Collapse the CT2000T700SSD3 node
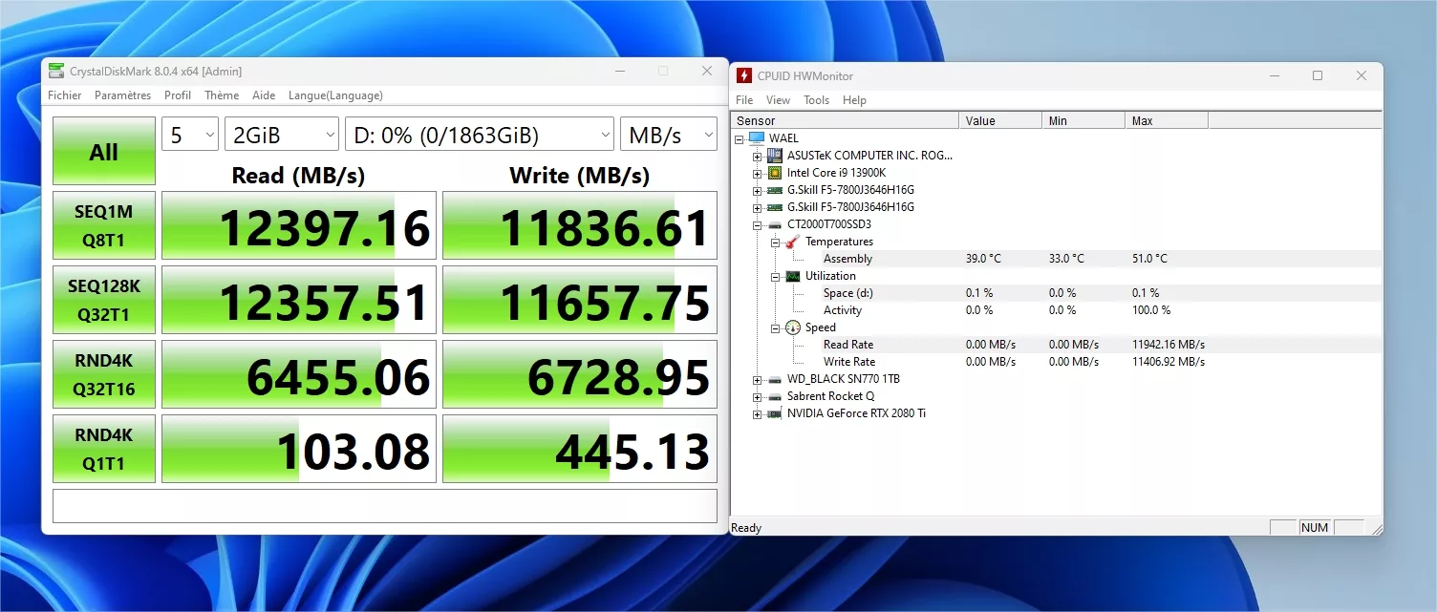 [x=757, y=224]
